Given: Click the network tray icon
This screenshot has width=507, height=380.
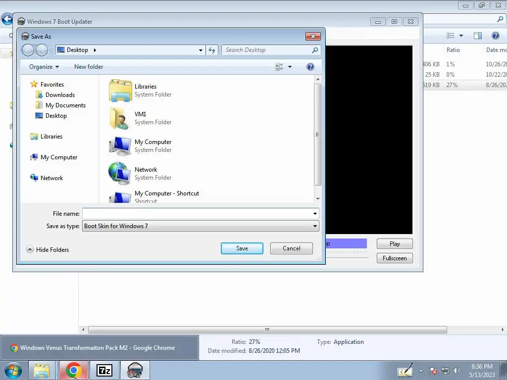Looking at the screenshot, I should click(x=445, y=371).
